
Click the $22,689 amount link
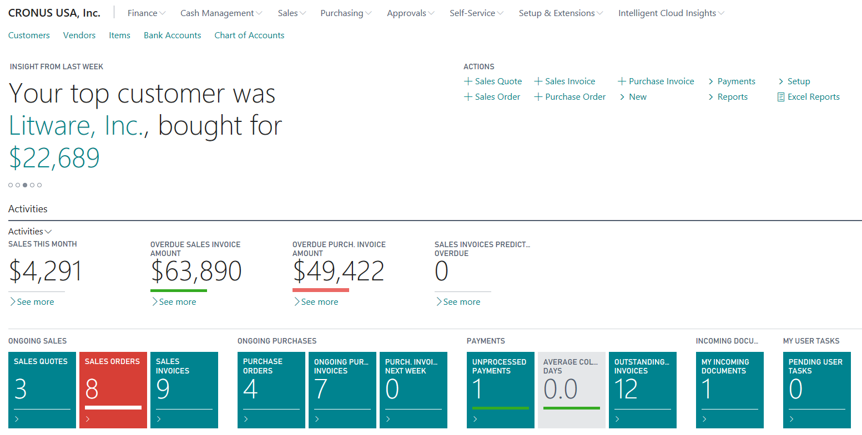pyautogui.click(x=54, y=158)
